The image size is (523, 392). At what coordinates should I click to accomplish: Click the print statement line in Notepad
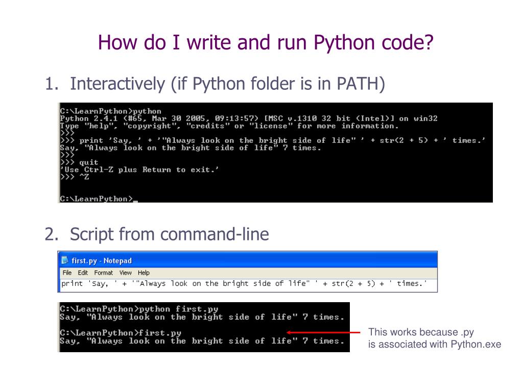[x=244, y=284]
